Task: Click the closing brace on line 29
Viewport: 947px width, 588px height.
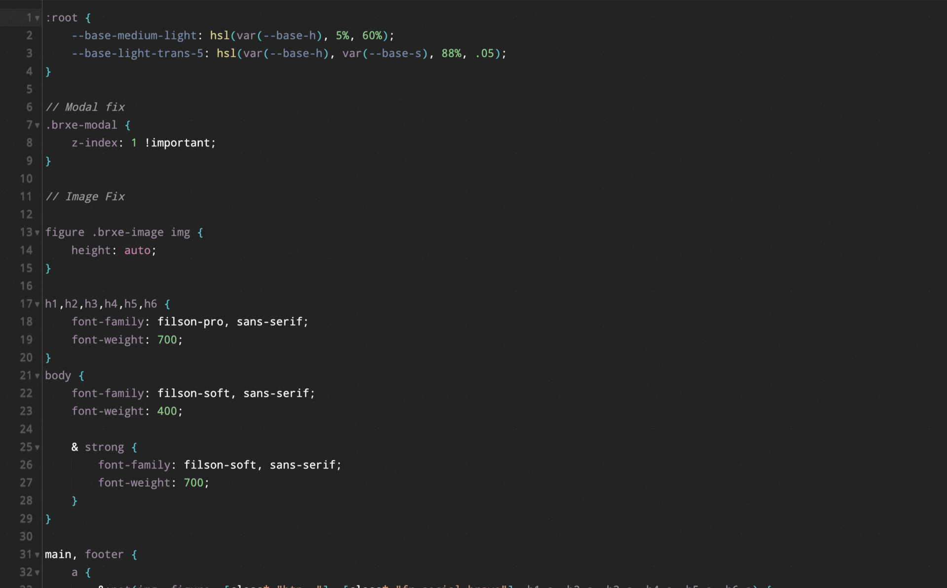Action: click(x=48, y=519)
